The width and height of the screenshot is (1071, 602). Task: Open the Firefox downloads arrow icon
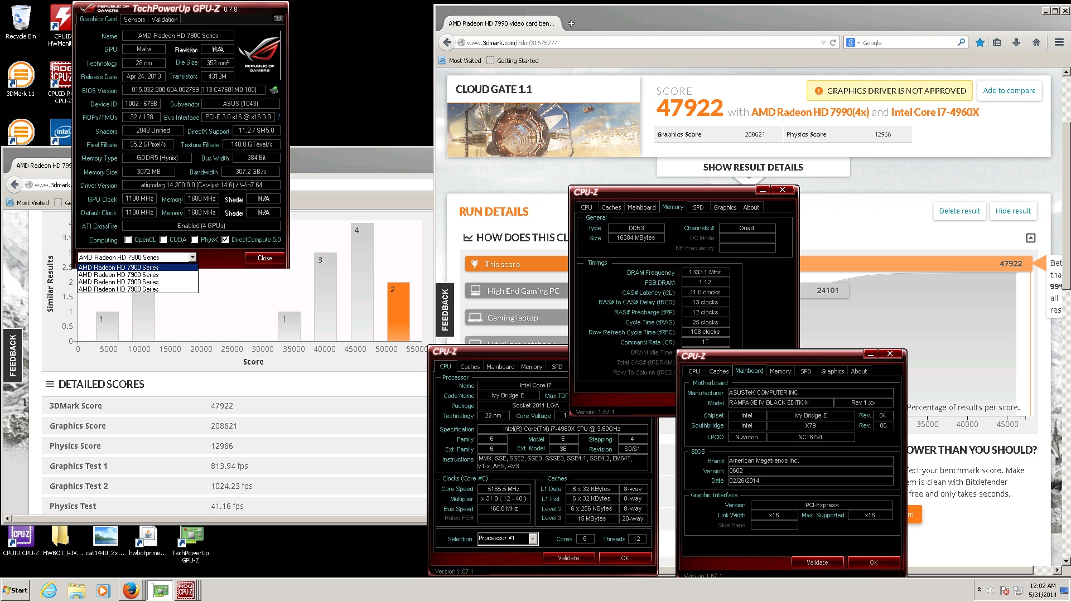1016,42
